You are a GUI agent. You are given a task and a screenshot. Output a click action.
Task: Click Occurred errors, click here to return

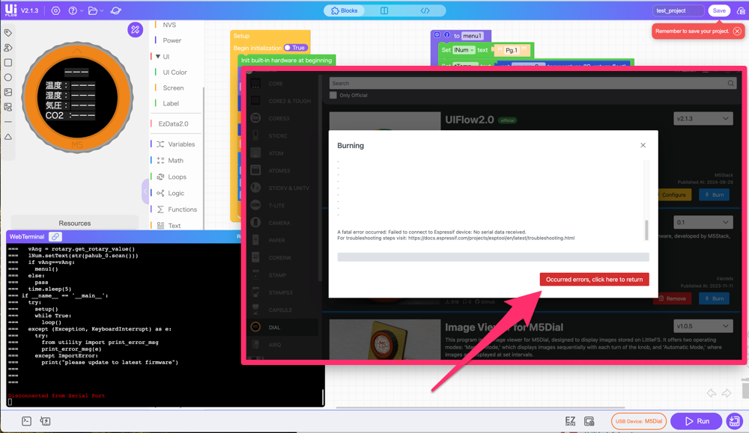[x=594, y=280]
